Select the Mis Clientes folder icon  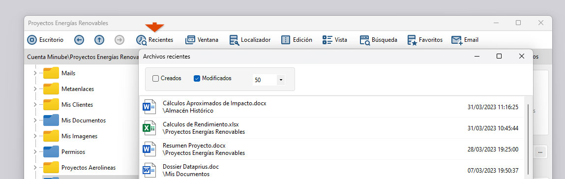tap(51, 104)
